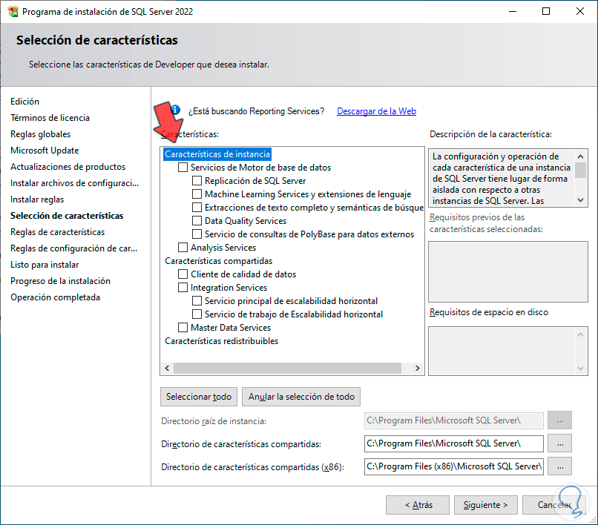The image size is (598, 525).
Task: Click the Requisitos de espacio en disco label
Action: pos(488,312)
